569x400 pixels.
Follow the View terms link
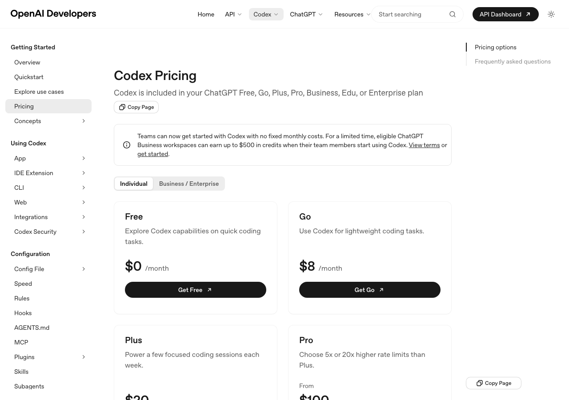(424, 145)
